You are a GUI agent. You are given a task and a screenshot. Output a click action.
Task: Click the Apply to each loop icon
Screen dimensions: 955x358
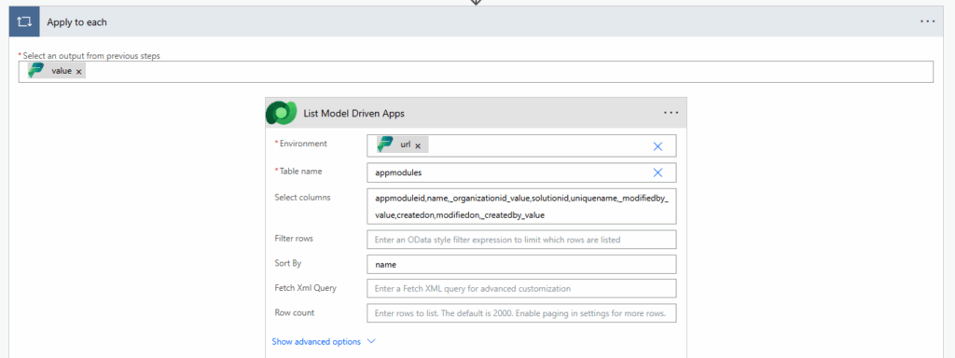tap(25, 22)
